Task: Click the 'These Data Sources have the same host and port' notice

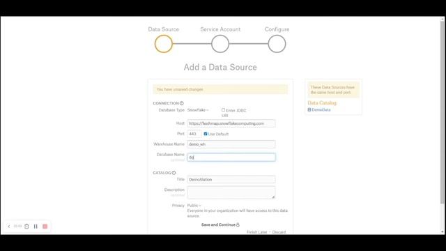Action: pos(333,90)
